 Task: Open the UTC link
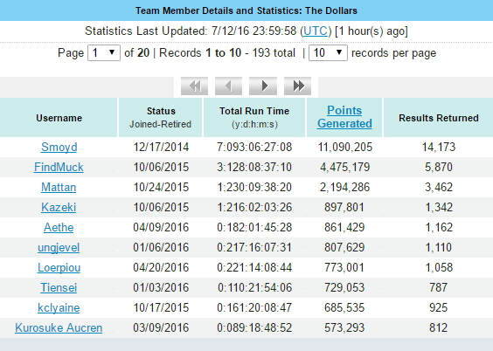(316, 31)
